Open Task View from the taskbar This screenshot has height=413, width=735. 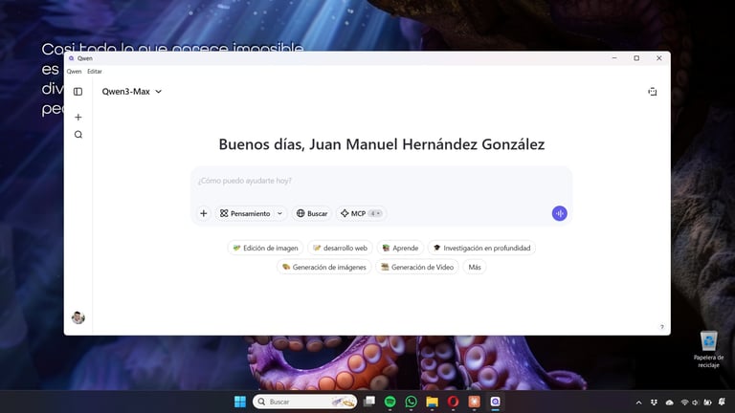tap(369, 402)
